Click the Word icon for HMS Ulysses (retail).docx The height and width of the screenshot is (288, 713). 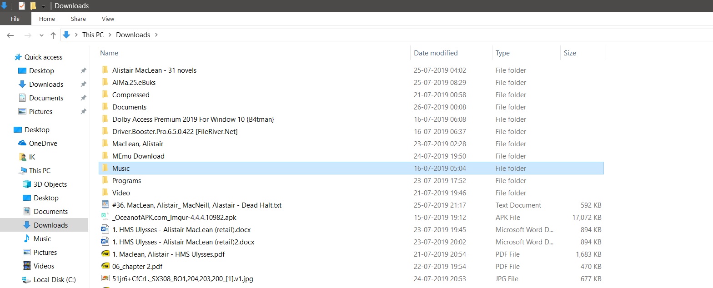click(x=105, y=229)
